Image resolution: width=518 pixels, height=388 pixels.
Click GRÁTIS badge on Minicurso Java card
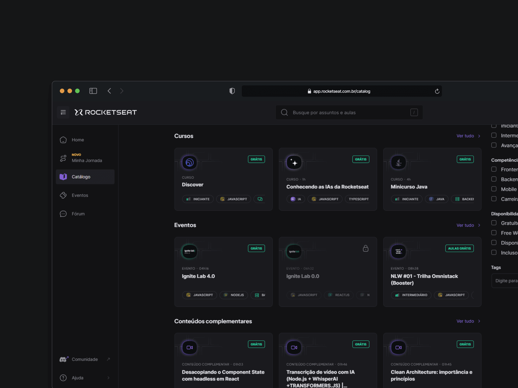[x=465, y=159]
